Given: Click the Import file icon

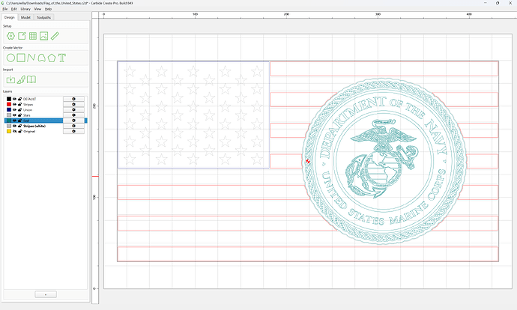Looking at the screenshot, I should pos(10,79).
